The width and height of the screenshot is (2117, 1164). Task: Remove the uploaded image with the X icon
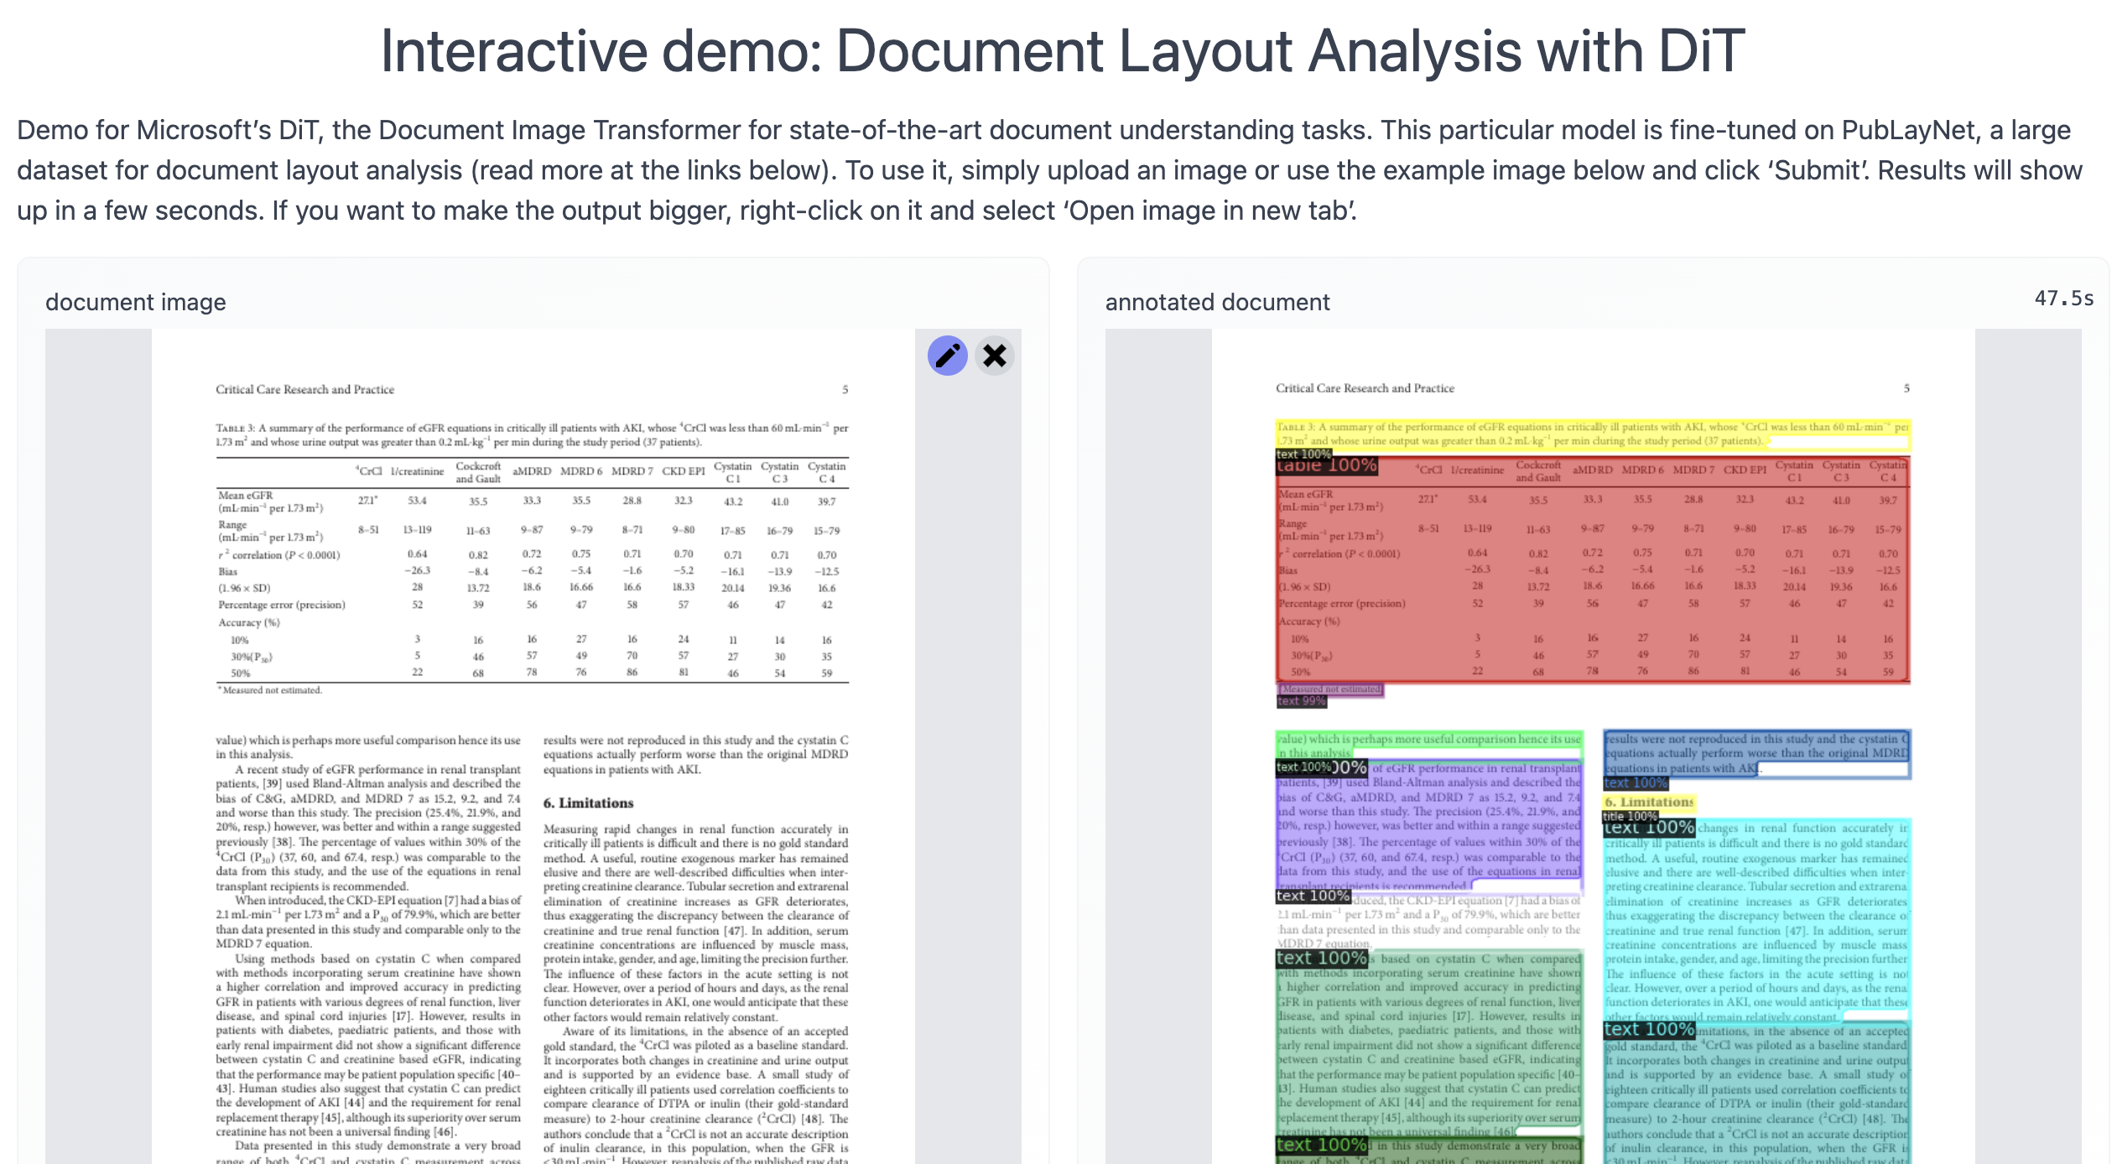[995, 356]
